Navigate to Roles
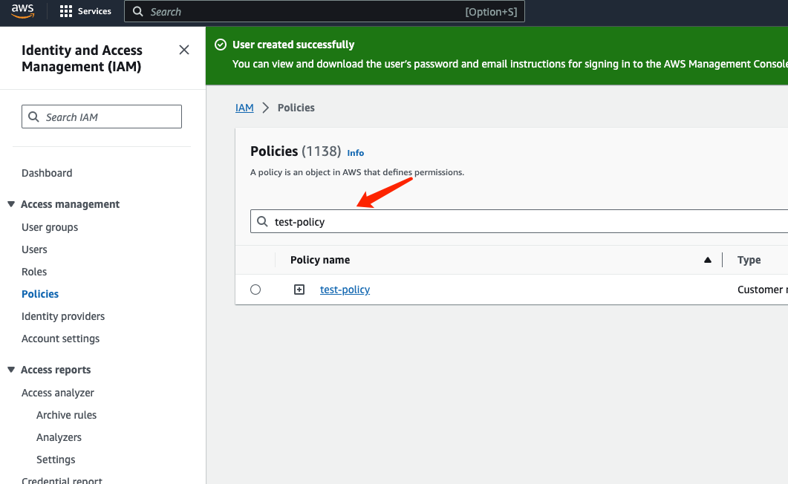Screen dimensions: 788x484 point(34,272)
